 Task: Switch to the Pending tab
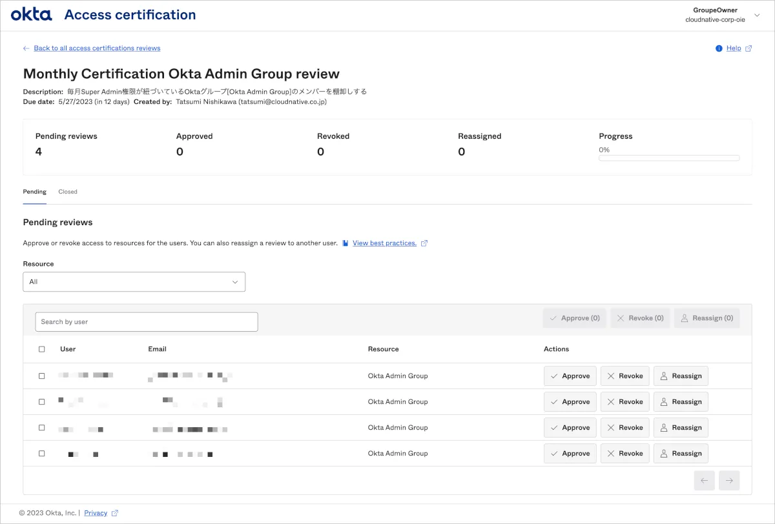click(35, 192)
